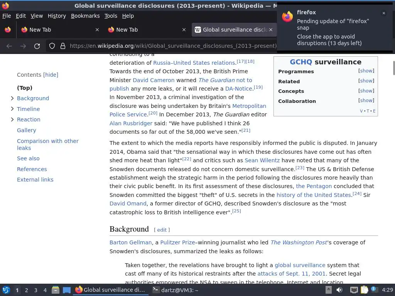
Task: Show the Programmes section in GCHQ box
Action: 366,71
